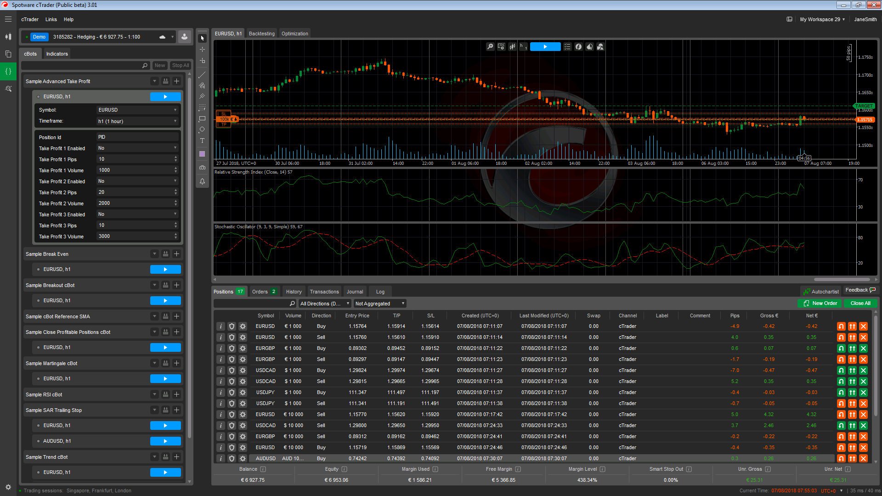This screenshot has height=496, width=882.
Task: Switch to the Optimization tab
Action: click(x=295, y=34)
